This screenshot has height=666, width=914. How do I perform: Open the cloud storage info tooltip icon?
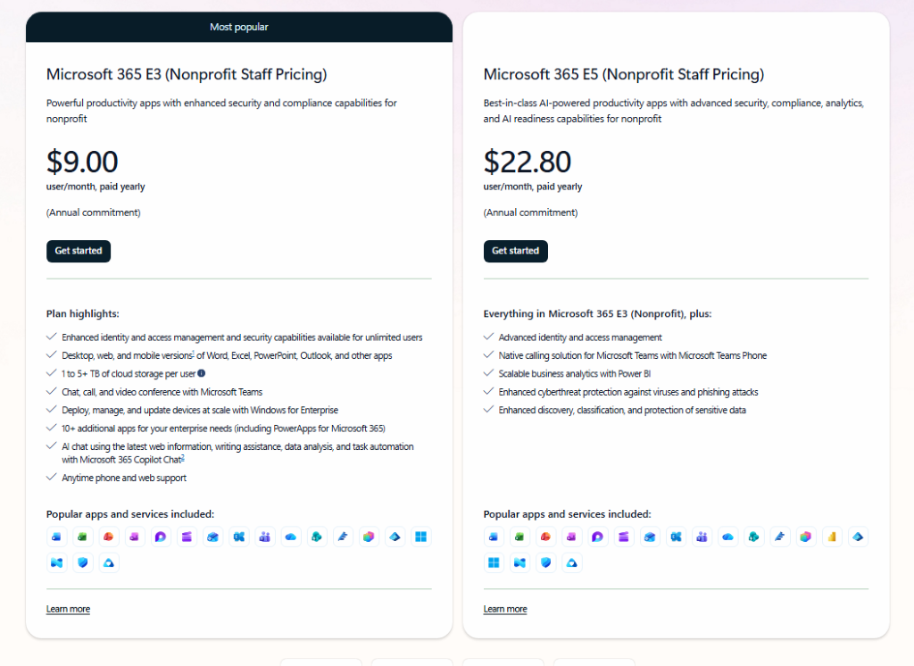click(201, 373)
